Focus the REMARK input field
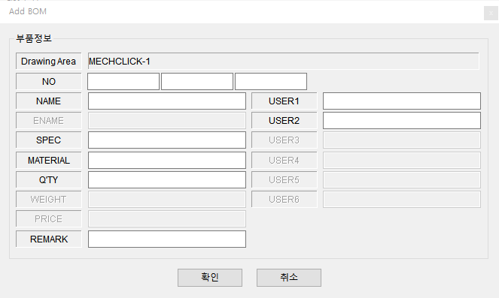This screenshot has width=499, height=298. click(x=167, y=239)
